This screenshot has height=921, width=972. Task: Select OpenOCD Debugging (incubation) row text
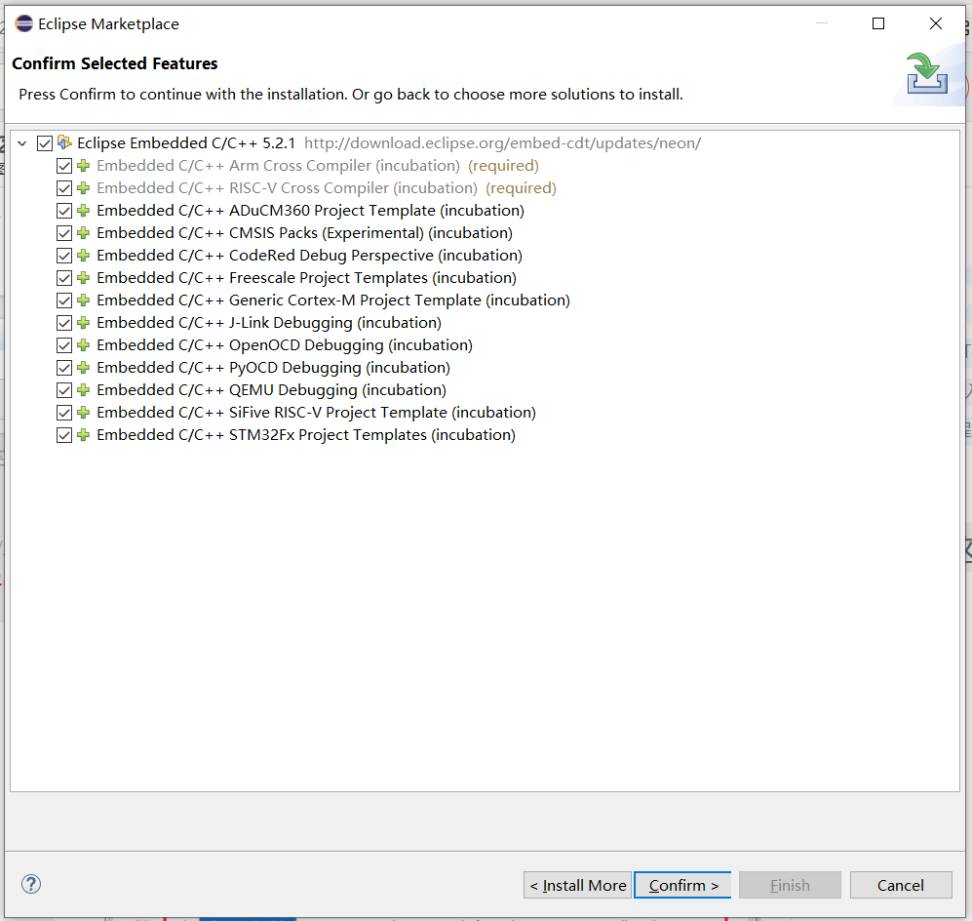pyautogui.click(x=285, y=345)
